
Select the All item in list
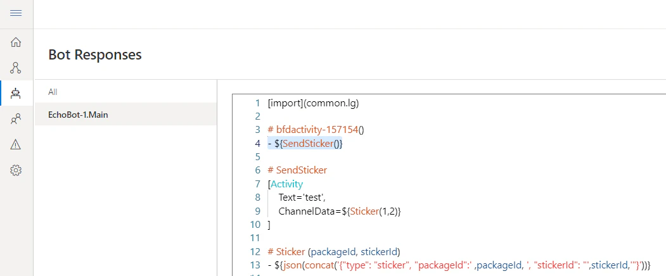[53, 92]
